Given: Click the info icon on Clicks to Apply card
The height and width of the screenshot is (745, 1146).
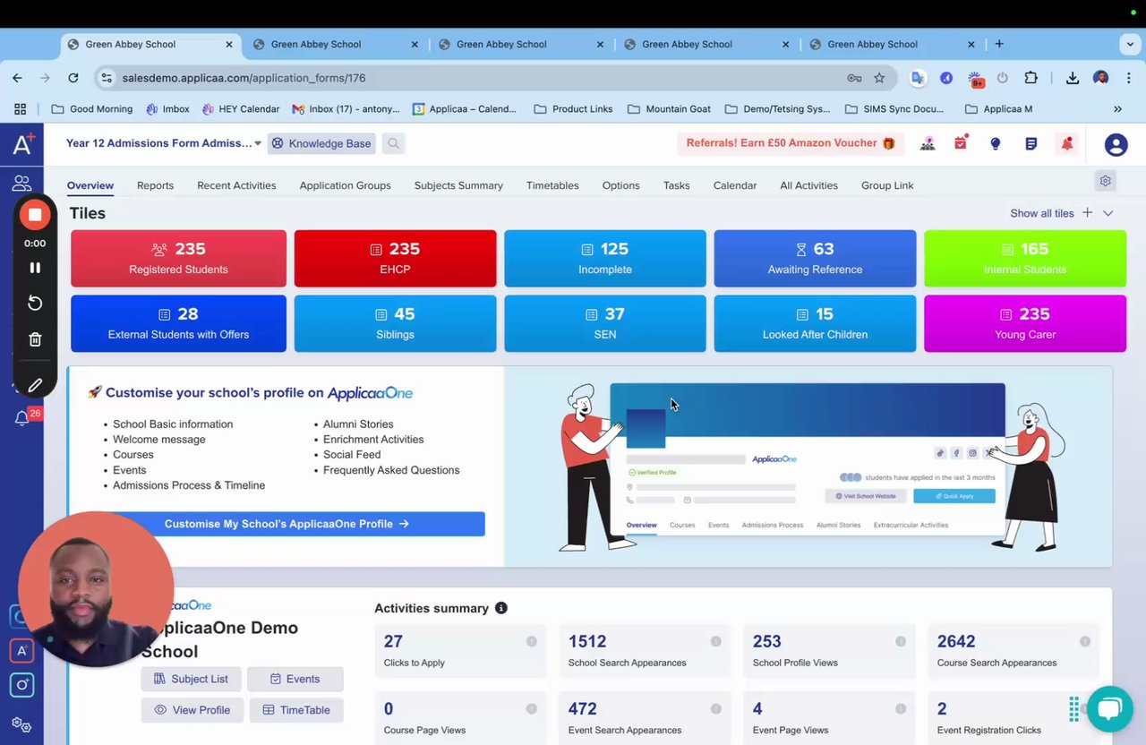Looking at the screenshot, I should point(531,641).
